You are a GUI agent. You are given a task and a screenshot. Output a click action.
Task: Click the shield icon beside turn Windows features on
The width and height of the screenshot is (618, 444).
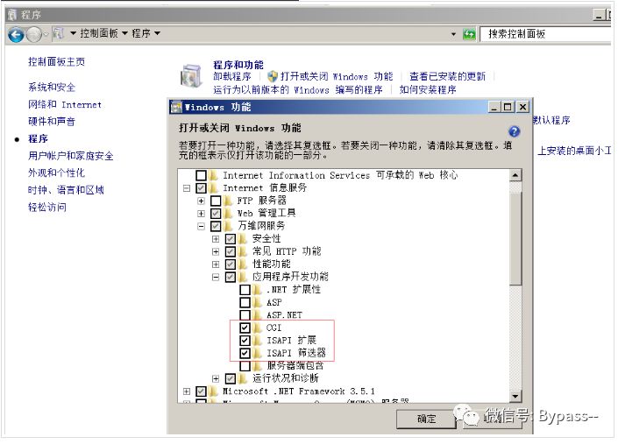pyautogui.click(x=273, y=76)
